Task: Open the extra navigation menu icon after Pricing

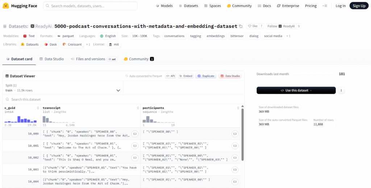Action: (325, 6)
